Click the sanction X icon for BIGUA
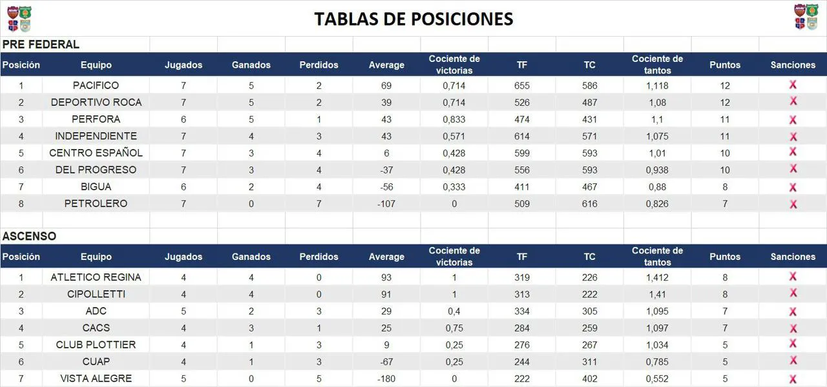Screen dimensions: 827x387 click(x=793, y=187)
